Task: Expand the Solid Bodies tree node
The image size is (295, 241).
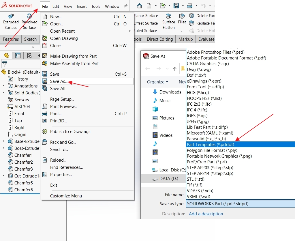Action: pos(3,93)
